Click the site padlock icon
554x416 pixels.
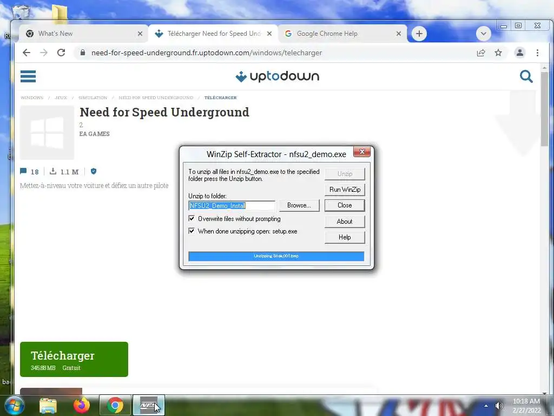click(x=83, y=53)
